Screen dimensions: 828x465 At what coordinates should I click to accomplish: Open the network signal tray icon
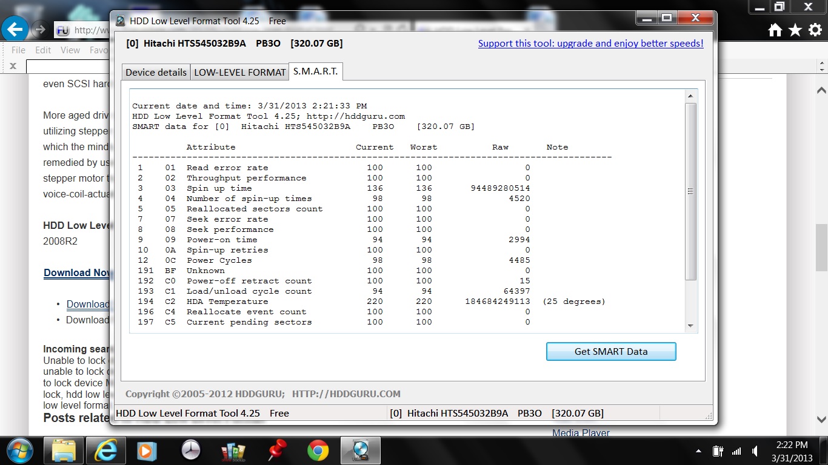[736, 451]
